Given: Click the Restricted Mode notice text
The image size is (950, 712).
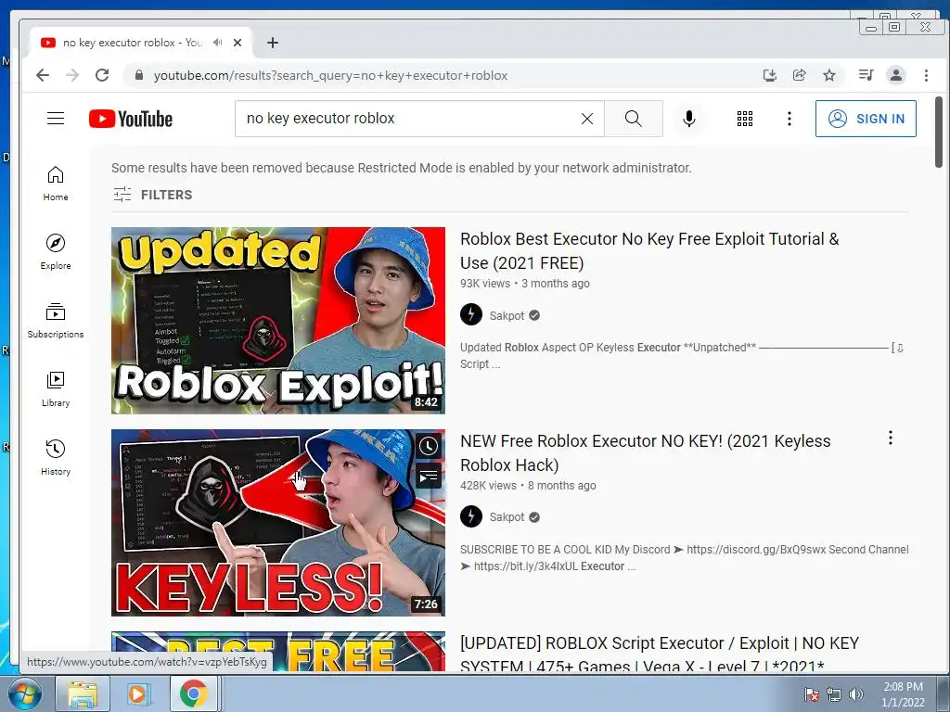Looking at the screenshot, I should (x=401, y=168).
